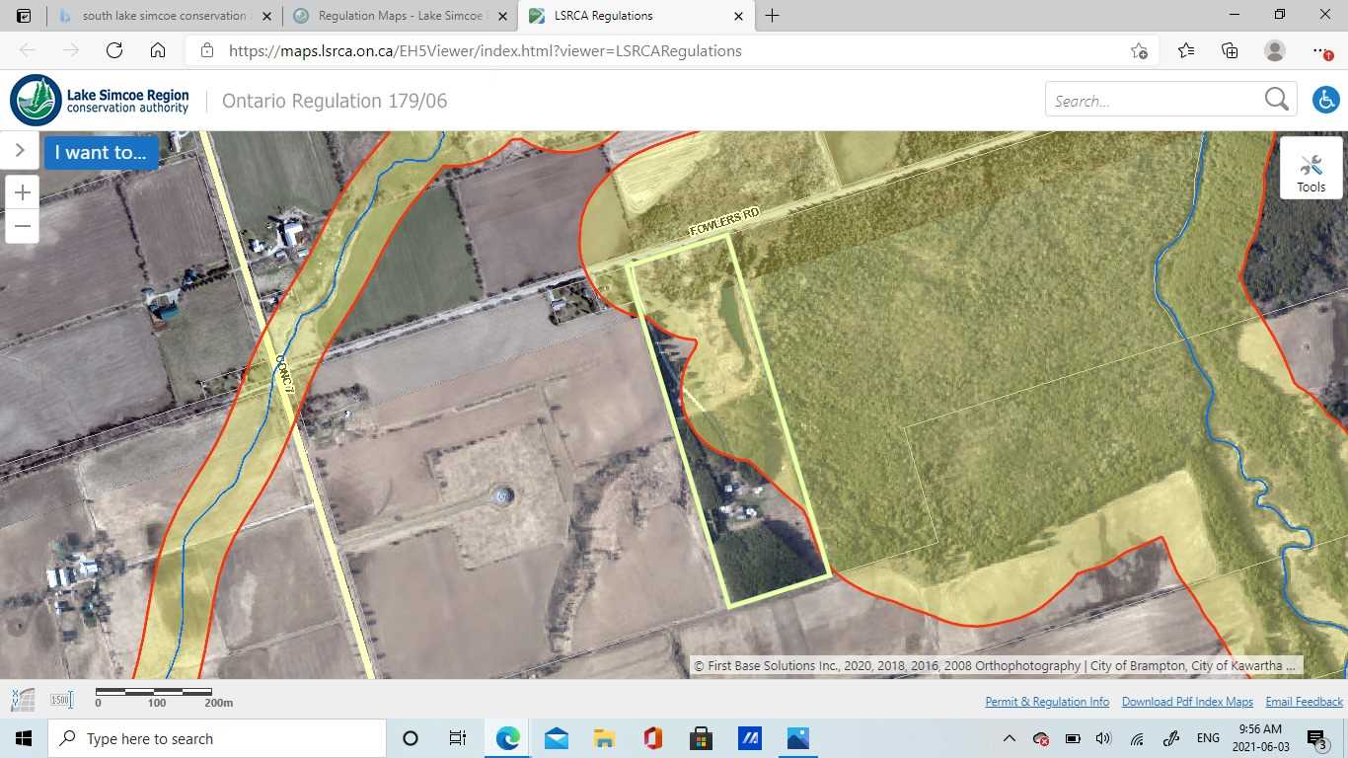Click the taskbar search box

(216, 738)
